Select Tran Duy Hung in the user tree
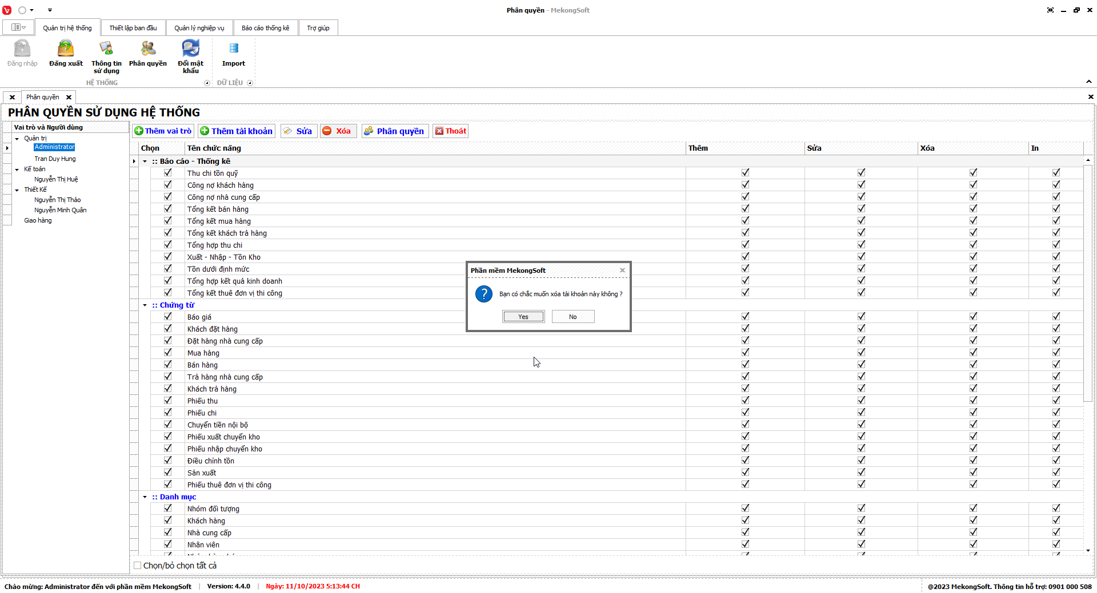 click(55, 159)
